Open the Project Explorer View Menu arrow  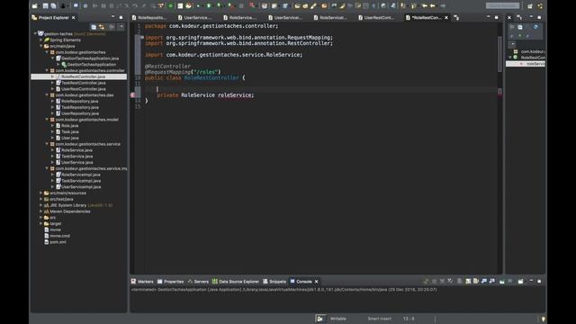coord(121,27)
